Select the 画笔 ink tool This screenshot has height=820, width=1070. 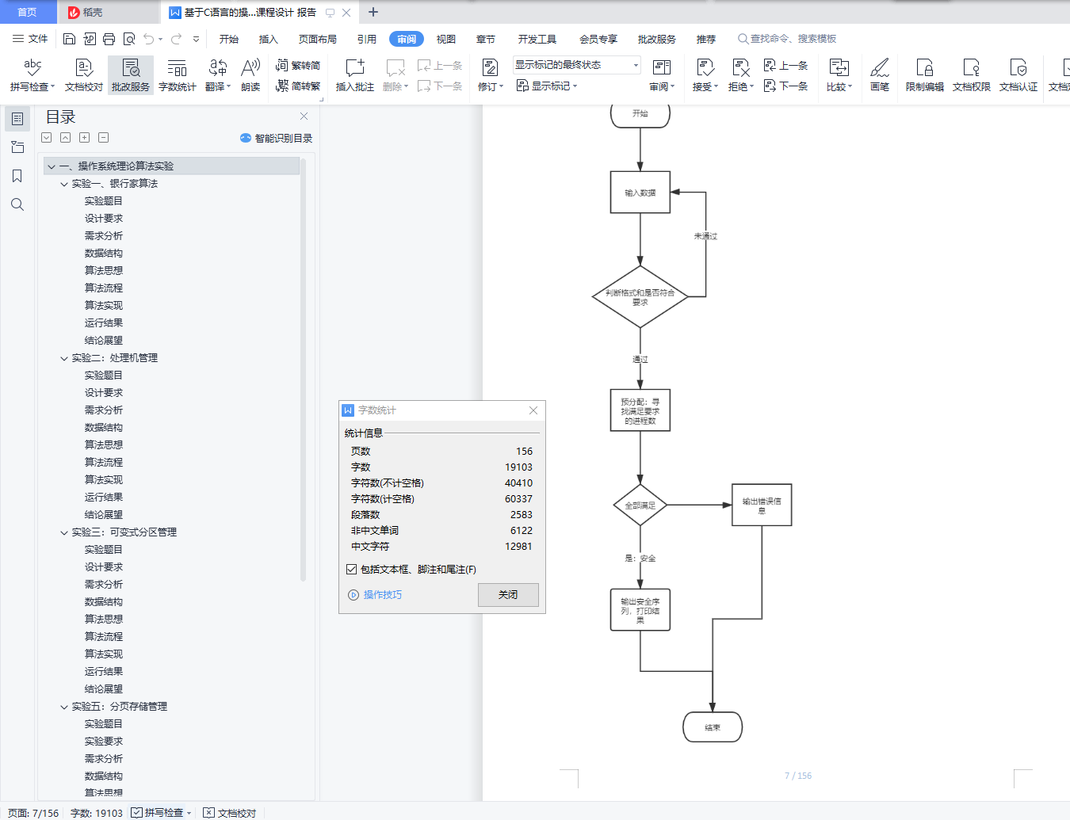(880, 75)
